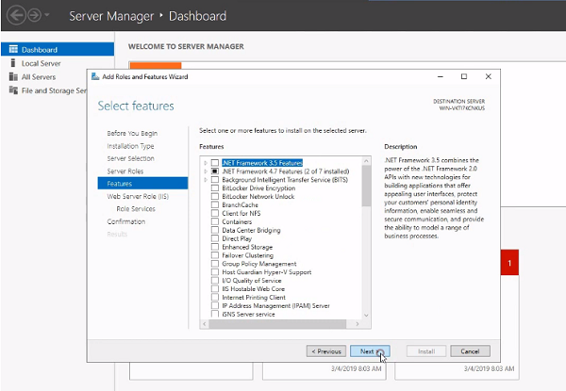Check the Client for NFS checkbox
Screen dimensions: 566x391
pyautogui.click(x=215, y=213)
